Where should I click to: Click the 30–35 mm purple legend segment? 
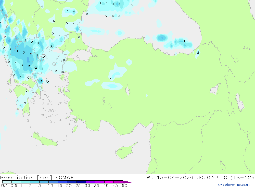91,182
